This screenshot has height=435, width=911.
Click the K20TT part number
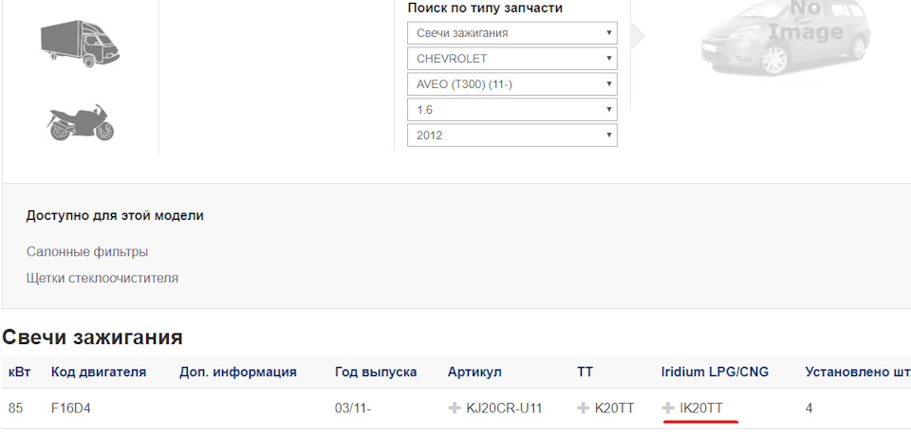(x=614, y=408)
